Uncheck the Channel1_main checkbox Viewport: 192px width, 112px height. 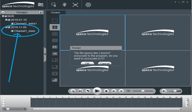click(x=12, y=31)
